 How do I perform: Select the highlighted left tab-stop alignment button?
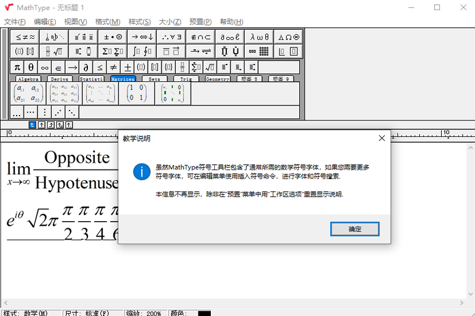pyautogui.click(x=33, y=125)
